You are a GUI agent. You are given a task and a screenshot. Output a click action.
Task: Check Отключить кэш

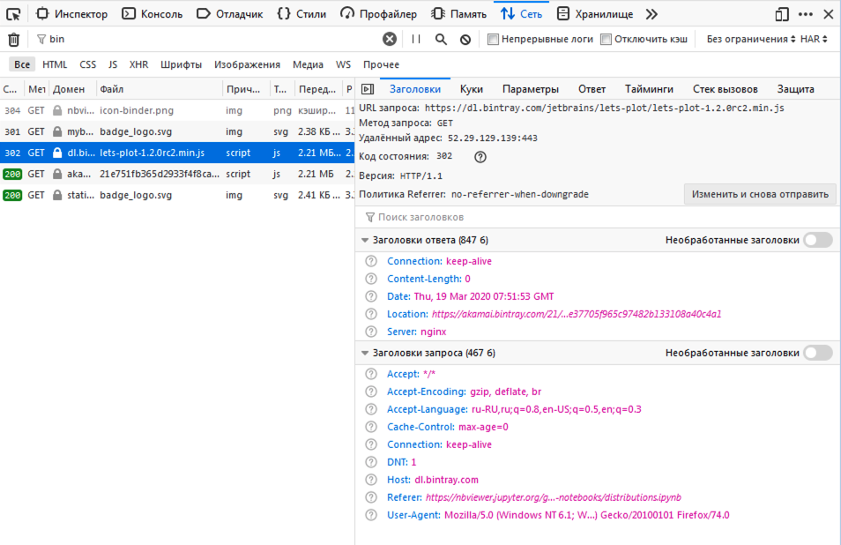(x=604, y=38)
